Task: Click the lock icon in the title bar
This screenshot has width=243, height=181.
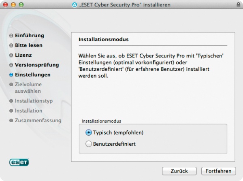Action: coord(239,4)
